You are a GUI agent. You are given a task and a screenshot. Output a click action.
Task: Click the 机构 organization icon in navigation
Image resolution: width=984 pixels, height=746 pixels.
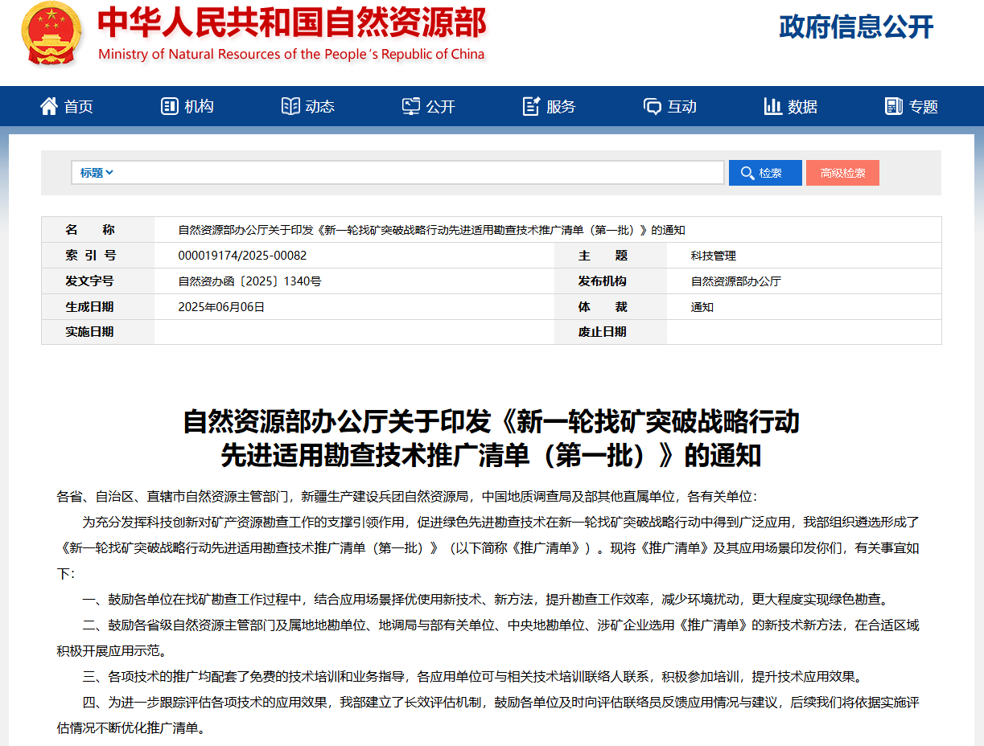tap(170, 106)
